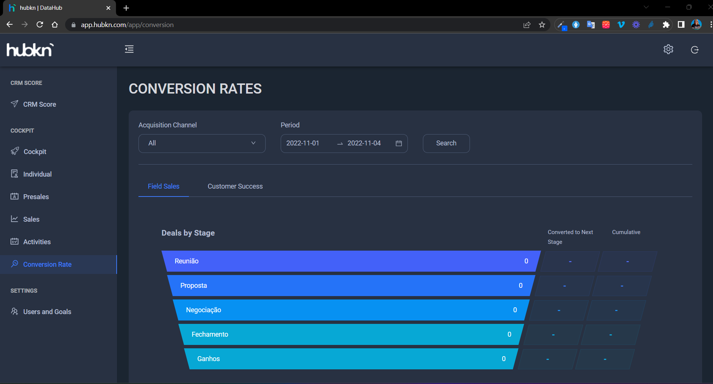Viewport: 713px width, 384px height.
Task: Click the Fechamento funnel bar
Action: (x=351, y=334)
